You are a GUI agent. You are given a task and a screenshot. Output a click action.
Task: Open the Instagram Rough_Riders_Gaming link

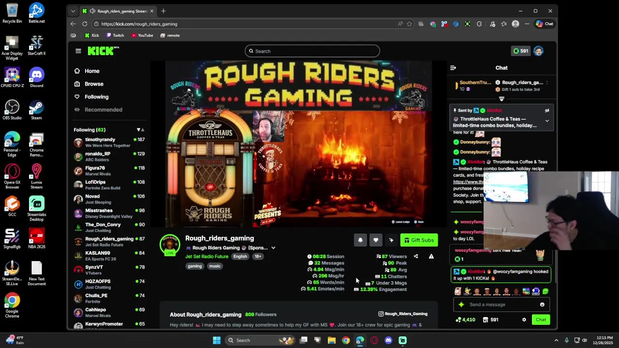click(403, 314)
